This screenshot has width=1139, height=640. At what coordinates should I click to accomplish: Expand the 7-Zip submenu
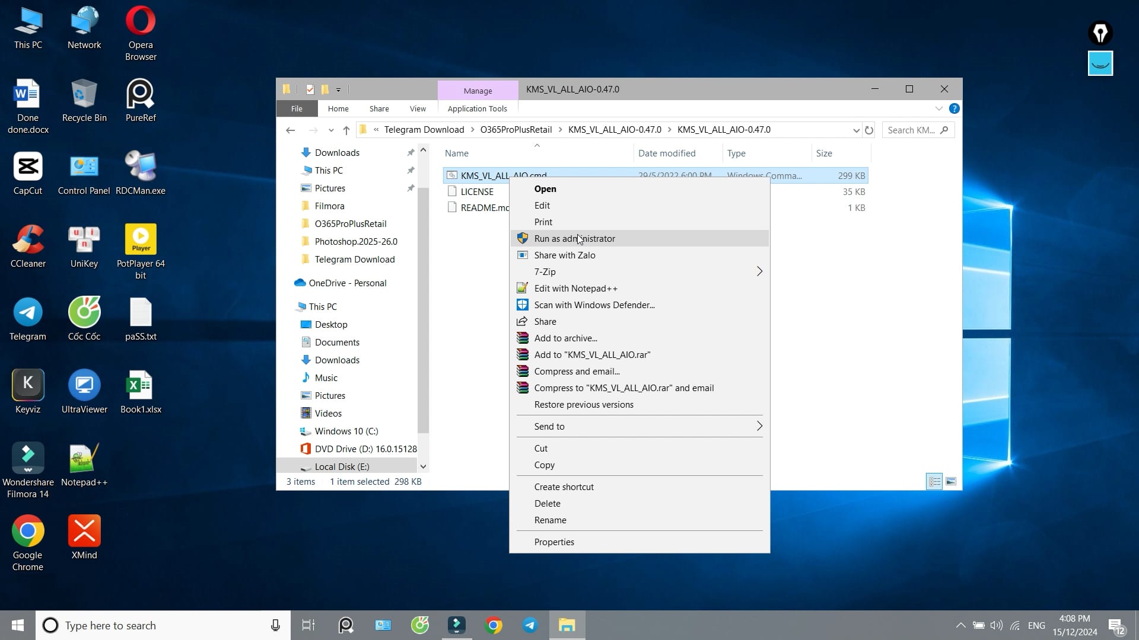point(640,271)
